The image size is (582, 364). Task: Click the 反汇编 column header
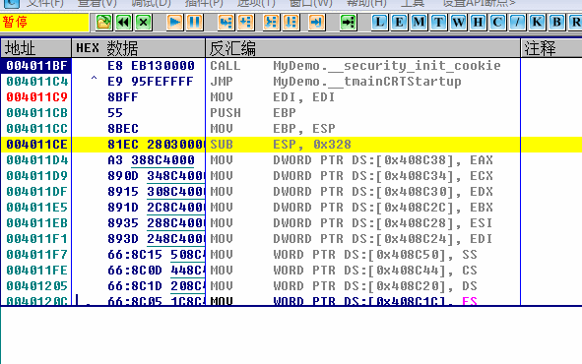click(363, 48)
